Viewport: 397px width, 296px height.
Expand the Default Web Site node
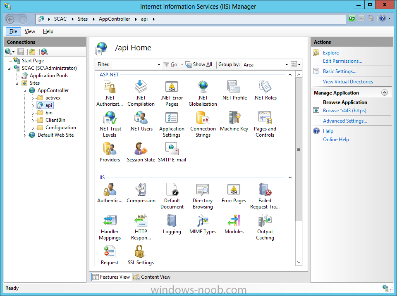[25, 135]
